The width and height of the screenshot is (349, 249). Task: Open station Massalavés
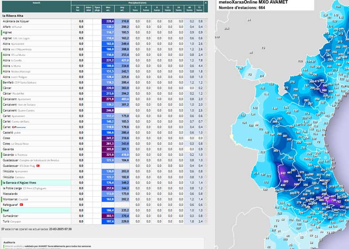point(10,194)
